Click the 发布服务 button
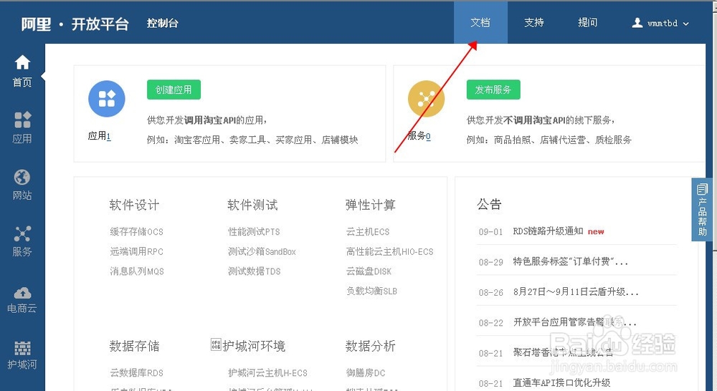Image resolution: width=717 pixels, height=391 pixels. 493,90
